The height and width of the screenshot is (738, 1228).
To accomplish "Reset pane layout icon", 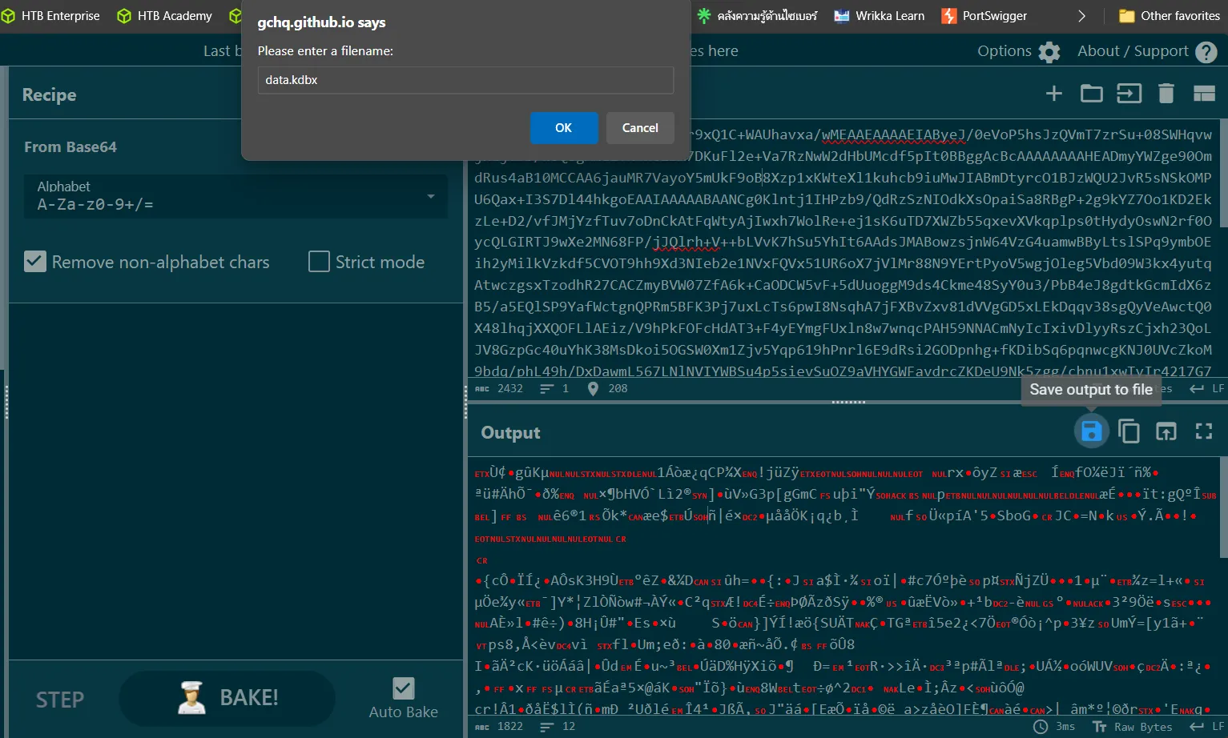I will tap(1204, 94).
